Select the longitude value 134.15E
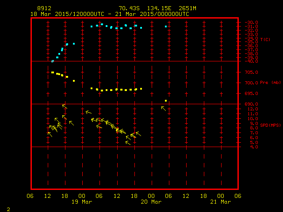Screen dimensions: 283x212 pos(159,8)
